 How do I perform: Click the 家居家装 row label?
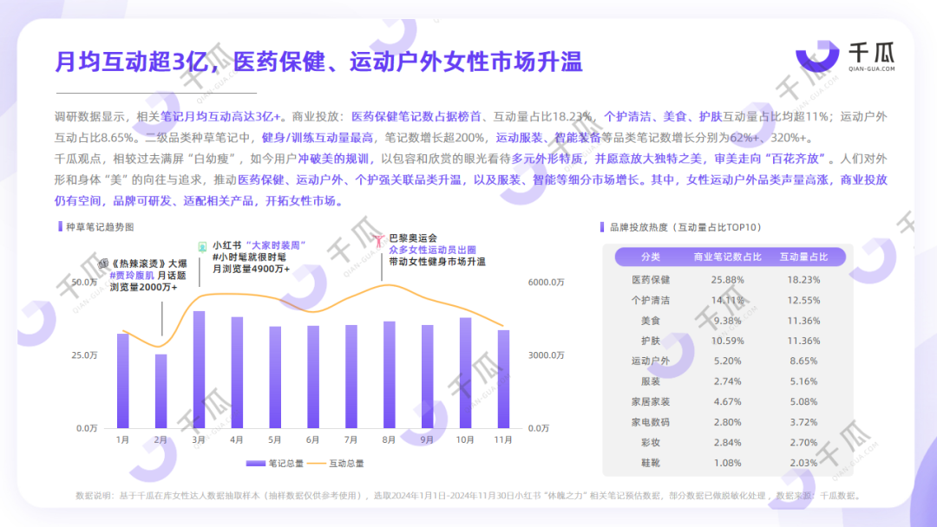tap(651, 401)
